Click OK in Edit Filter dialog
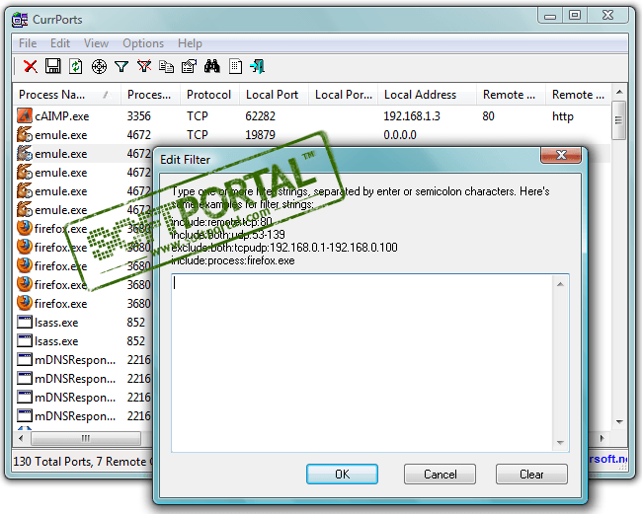The height and width of the screenshot is (514, 642). [342, 474]
